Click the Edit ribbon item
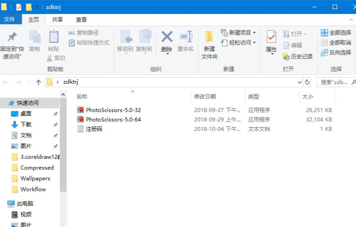The image size is (356, 227). (293, 45)
